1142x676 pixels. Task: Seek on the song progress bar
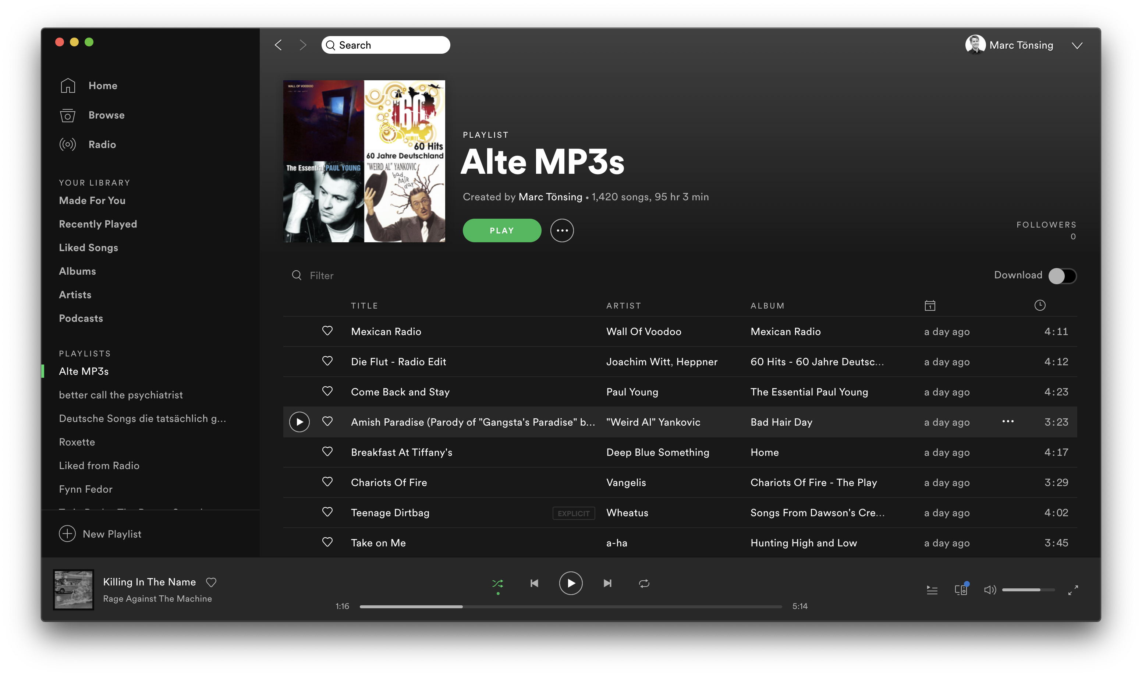tap(571, 607)
